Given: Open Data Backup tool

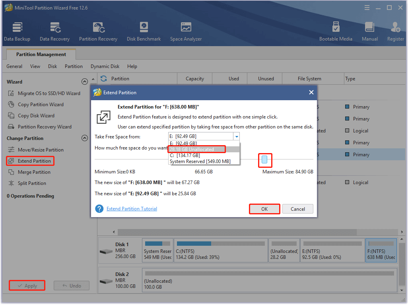Looking at the screenshot, I should click(x=17, y=31).
